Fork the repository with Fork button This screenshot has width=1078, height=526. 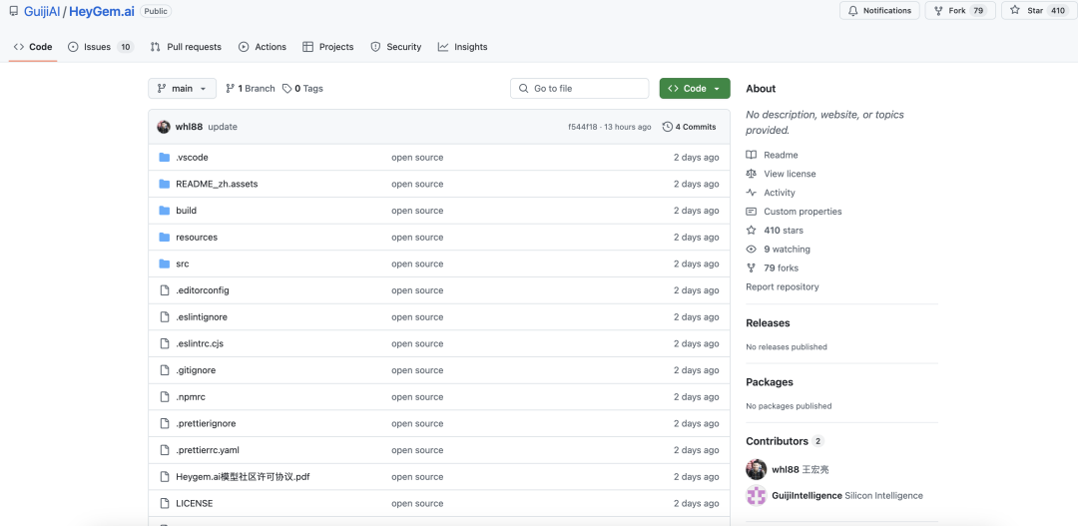(960, 10)
